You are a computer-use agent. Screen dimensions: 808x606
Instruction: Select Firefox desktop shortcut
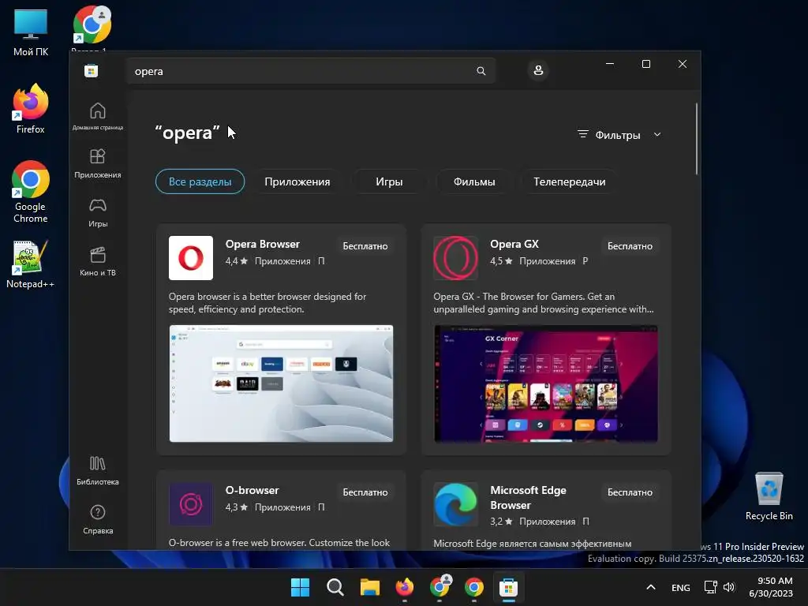[31, 109]
